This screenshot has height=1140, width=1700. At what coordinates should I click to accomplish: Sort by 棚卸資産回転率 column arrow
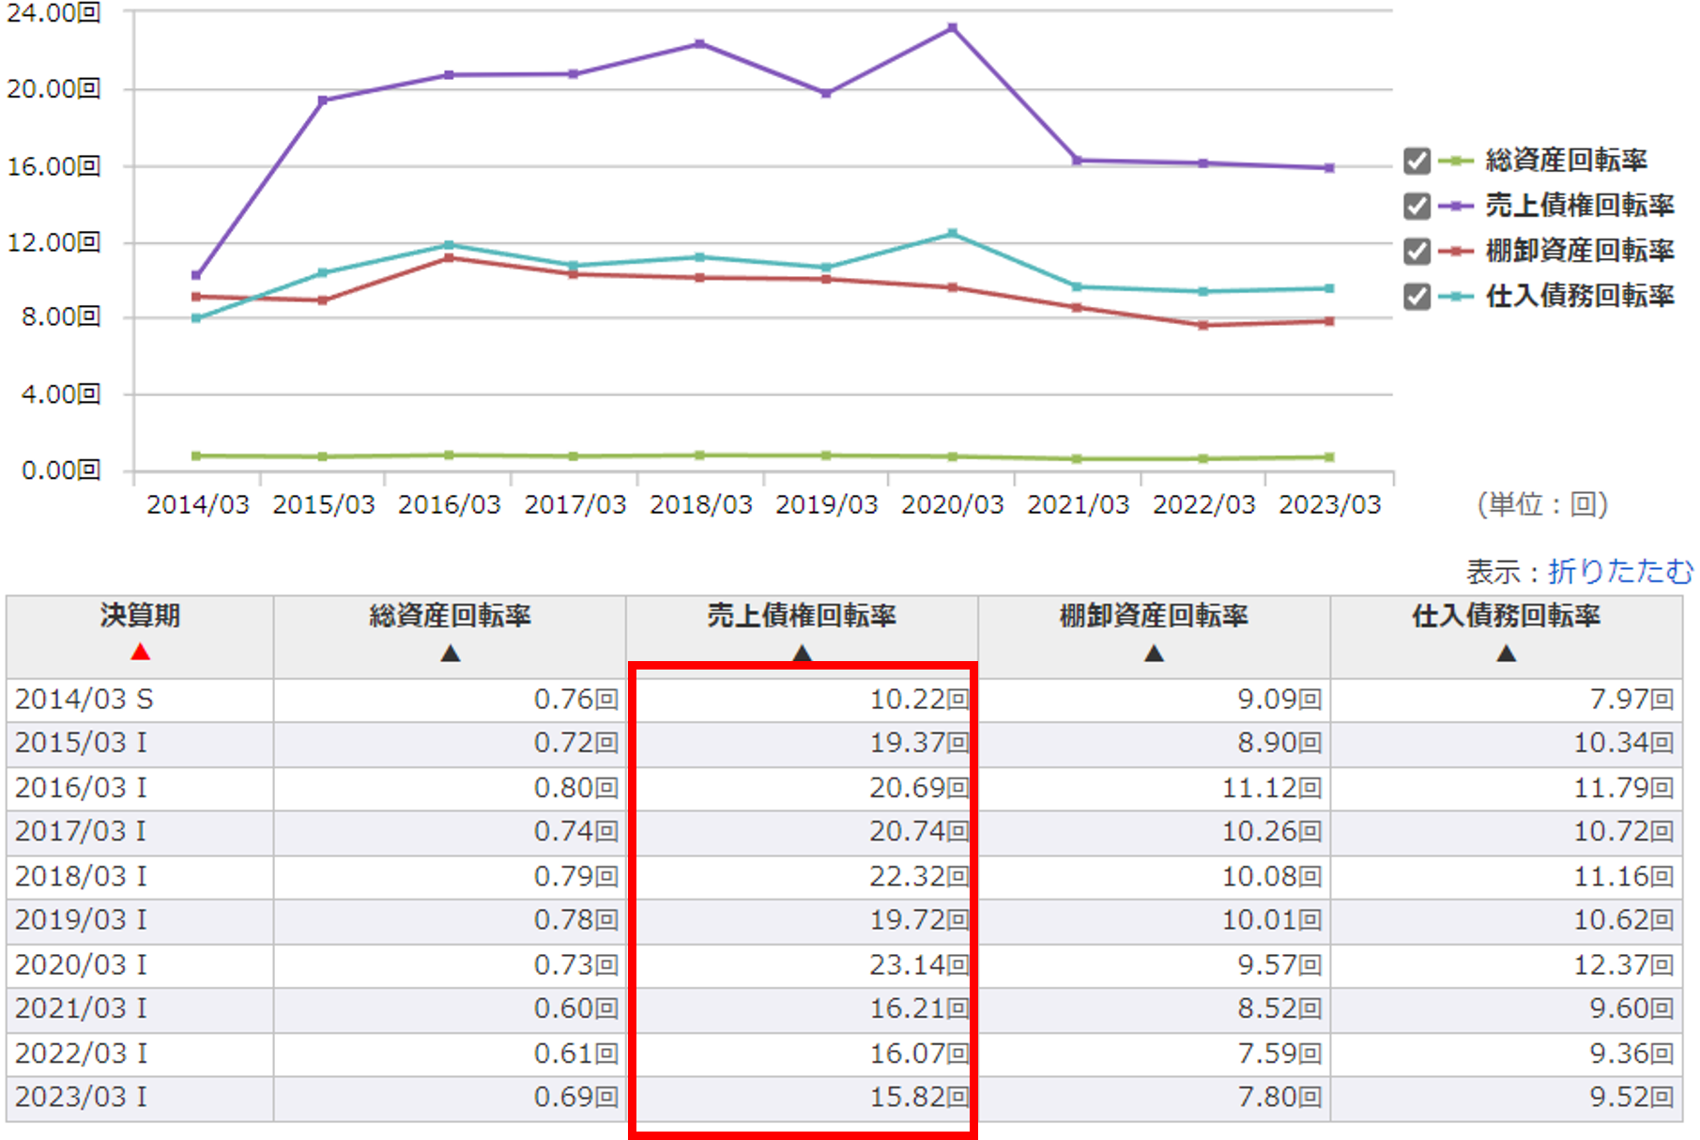click(1154, 654)
